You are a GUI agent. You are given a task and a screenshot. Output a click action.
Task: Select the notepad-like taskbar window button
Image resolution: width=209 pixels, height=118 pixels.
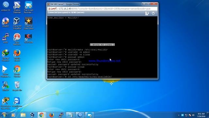point(71,115)
